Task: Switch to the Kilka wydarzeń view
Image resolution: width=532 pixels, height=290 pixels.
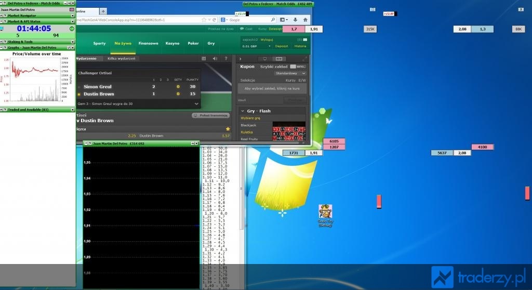Action: 121,58
